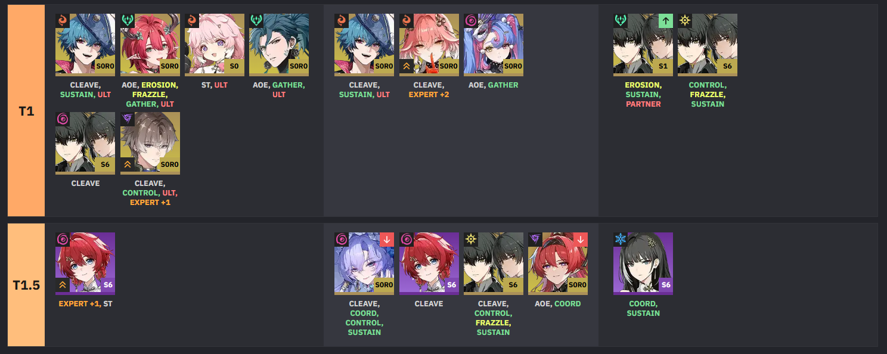This screenshot has width=887, height=354.
Task: Click the red down arrow on purple-haired character card
Action: point(387,240)
